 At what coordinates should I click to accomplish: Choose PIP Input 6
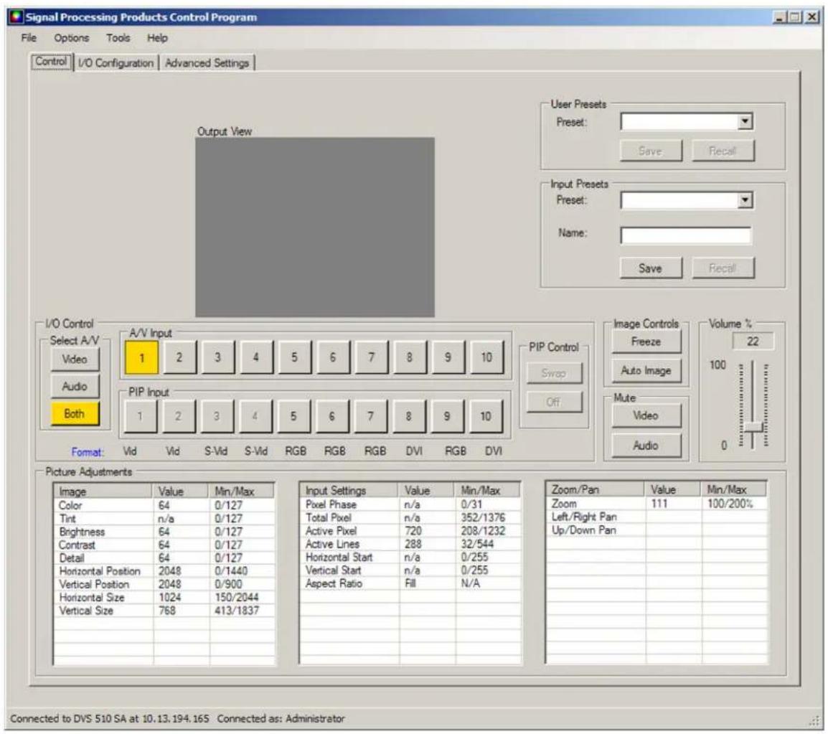[332, 416]
